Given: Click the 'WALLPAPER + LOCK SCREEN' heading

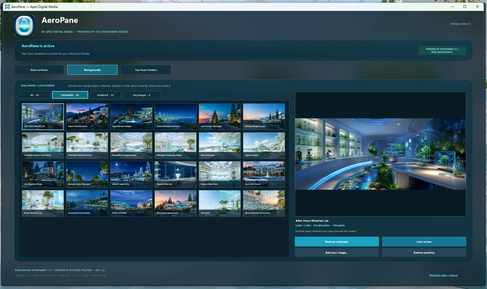Looking at the screenshot, I should pyautogui.click(x=38, y=86).
